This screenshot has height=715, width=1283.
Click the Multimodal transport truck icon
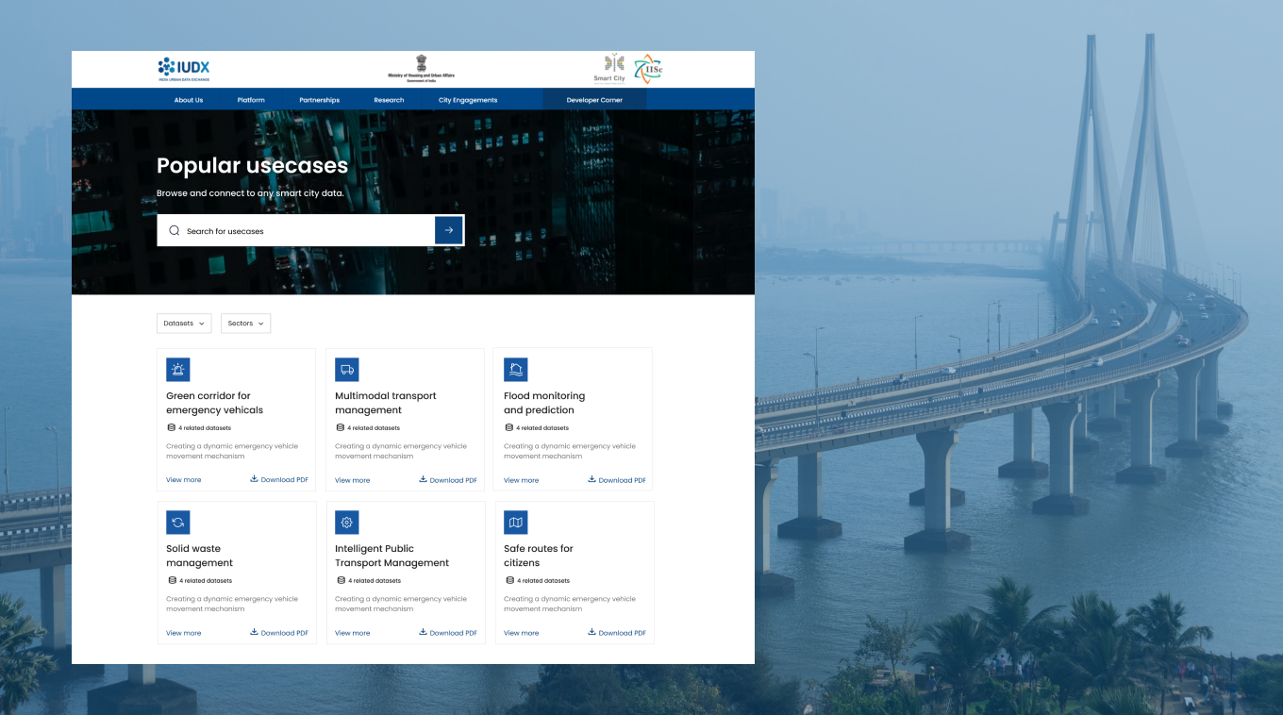347,369
